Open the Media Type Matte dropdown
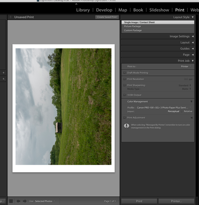199x205 pixels. coord(186,89)
